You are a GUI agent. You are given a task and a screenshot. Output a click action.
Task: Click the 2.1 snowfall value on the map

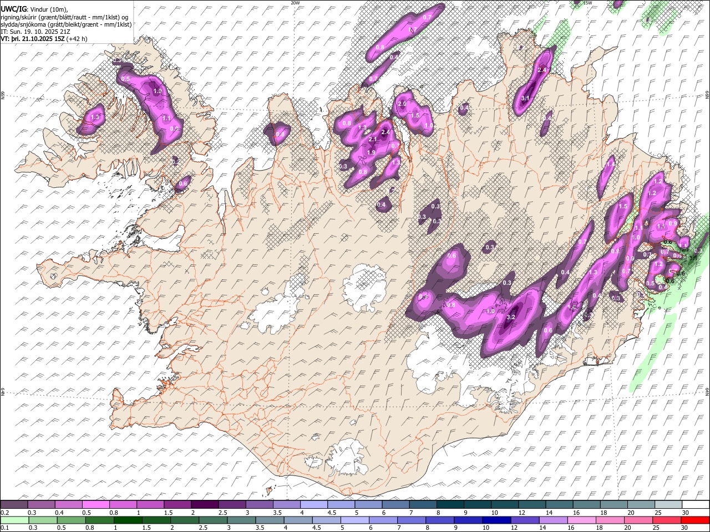click(x=373, y=139)
